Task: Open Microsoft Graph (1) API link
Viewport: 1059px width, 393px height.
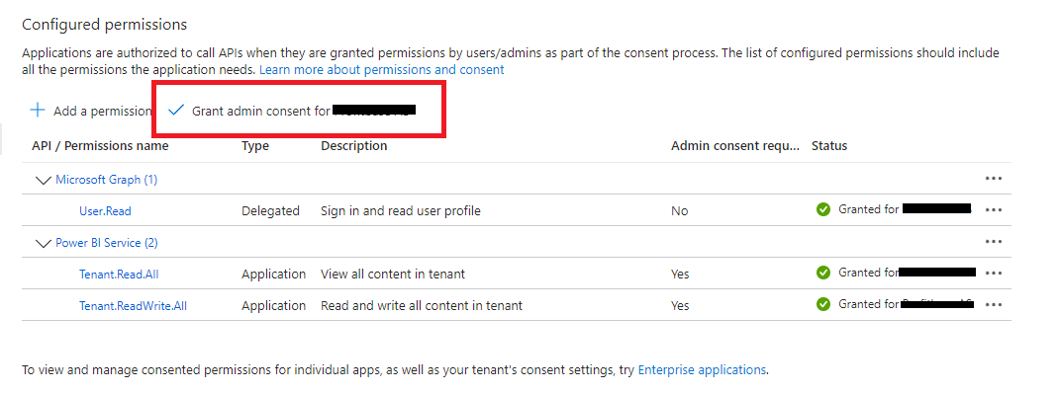Action: (x=106, y=180)
